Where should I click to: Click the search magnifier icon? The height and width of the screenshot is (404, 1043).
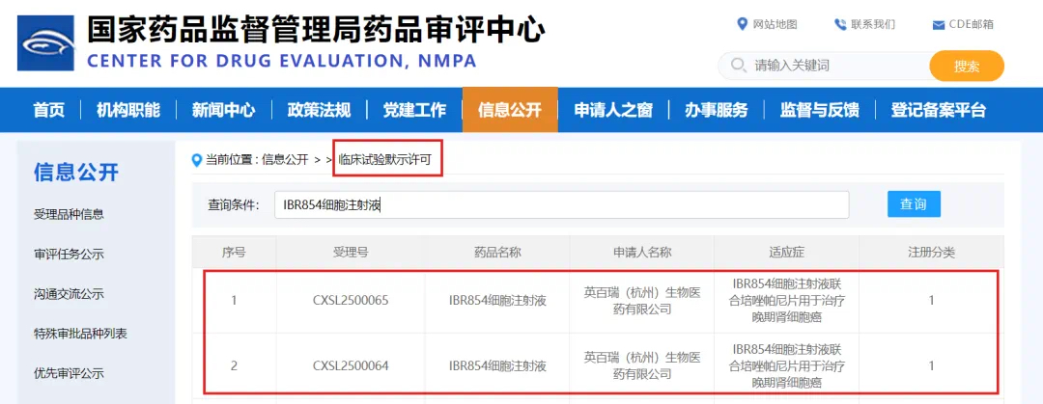click(x=739, y=66)
